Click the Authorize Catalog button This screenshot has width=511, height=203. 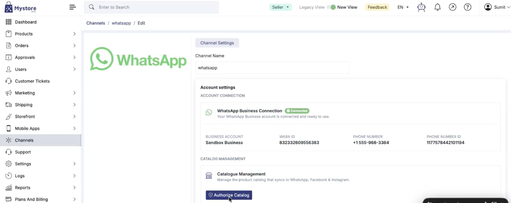229,195
